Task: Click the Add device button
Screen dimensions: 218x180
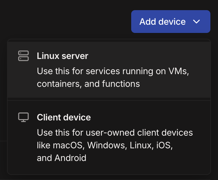Action: (170, 22)
